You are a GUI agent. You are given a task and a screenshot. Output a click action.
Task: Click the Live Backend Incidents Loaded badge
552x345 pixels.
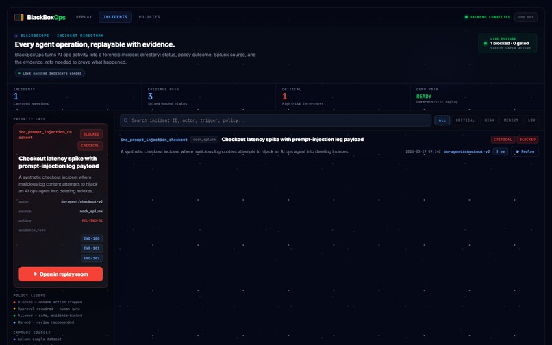(49, 73)
